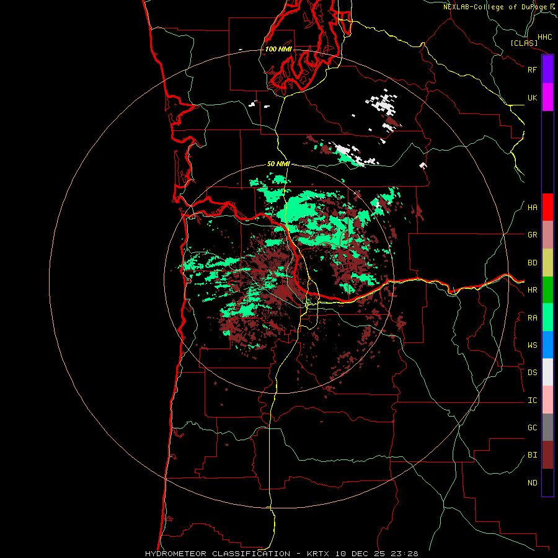Click the RF legend label
Viewport: 558px width, 558px height.
pos(532,69)
